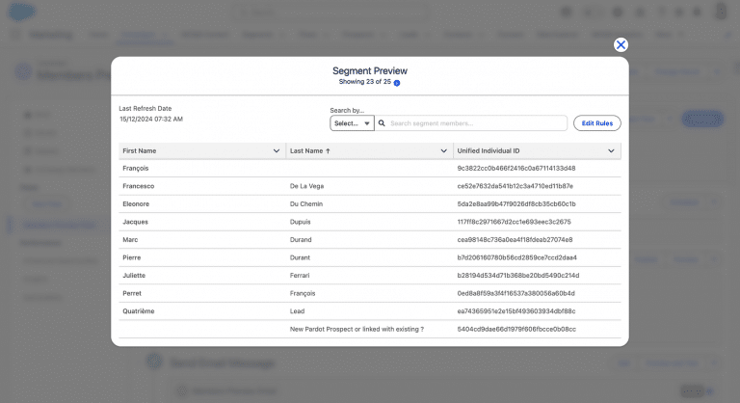Focus the Search segment members field
The height and width of the screenshot is (403, 740).
pos(471,123)
